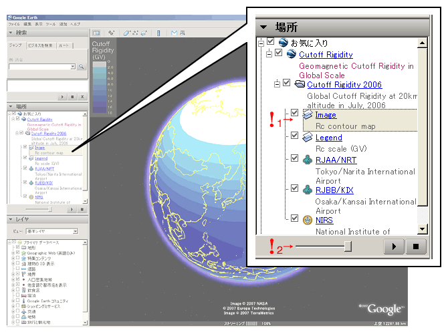Switch to the ルート tab
The image size is (448, 334).
click(x=64, y=45)
